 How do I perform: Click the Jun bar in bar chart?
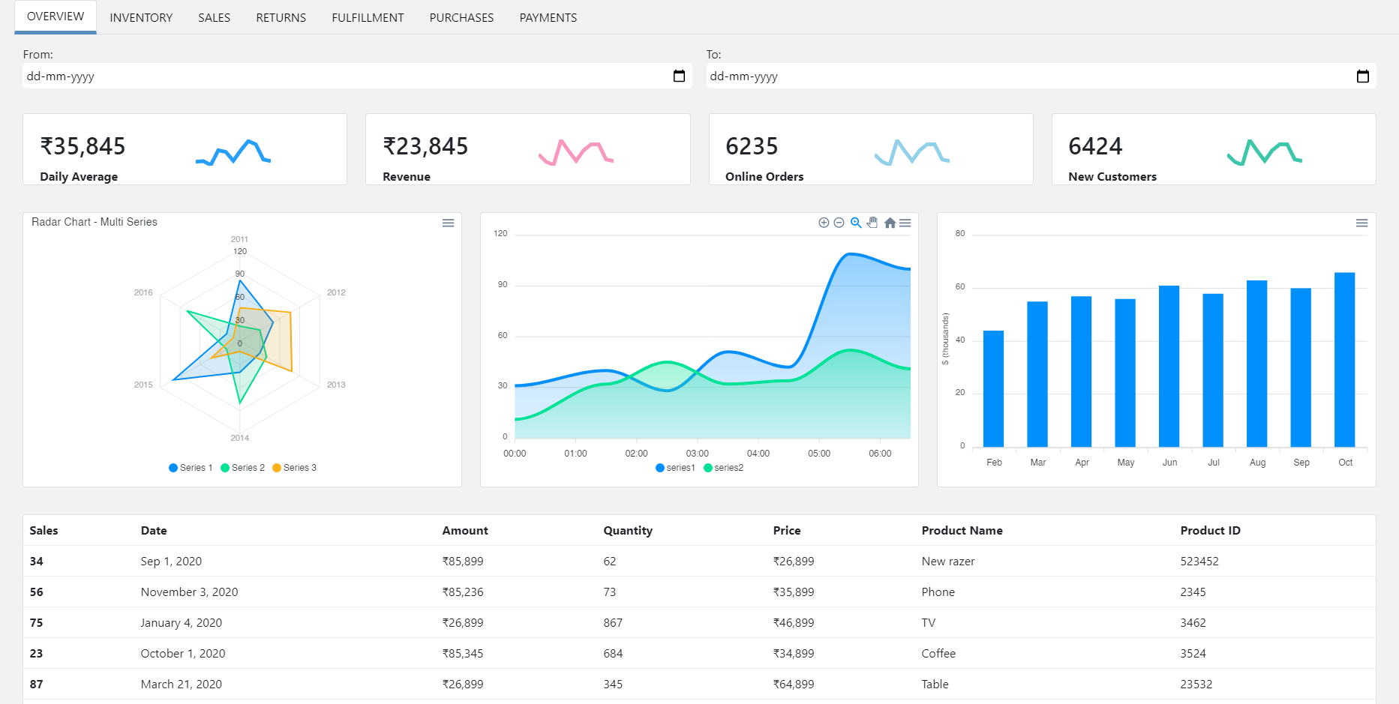coord(1169,367)
